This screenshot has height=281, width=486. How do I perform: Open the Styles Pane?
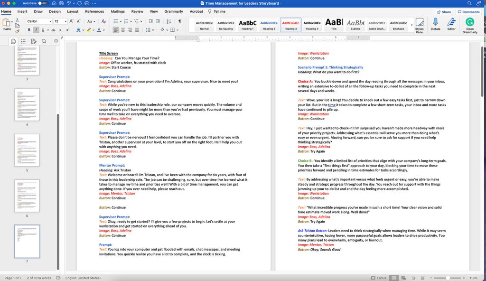419,24
